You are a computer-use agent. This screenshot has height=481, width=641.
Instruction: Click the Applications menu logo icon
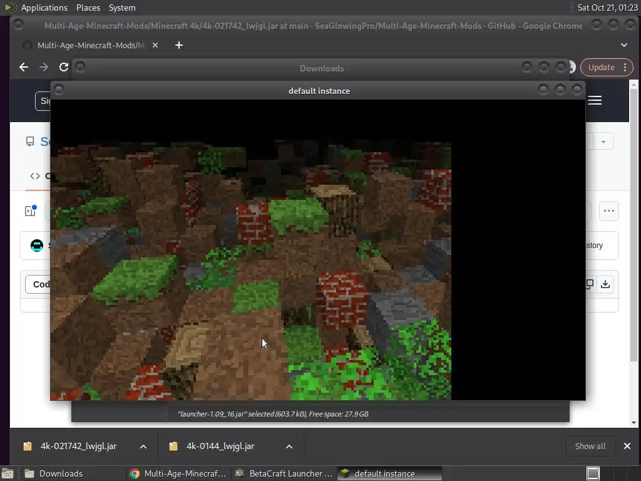(x=10, y=8)
